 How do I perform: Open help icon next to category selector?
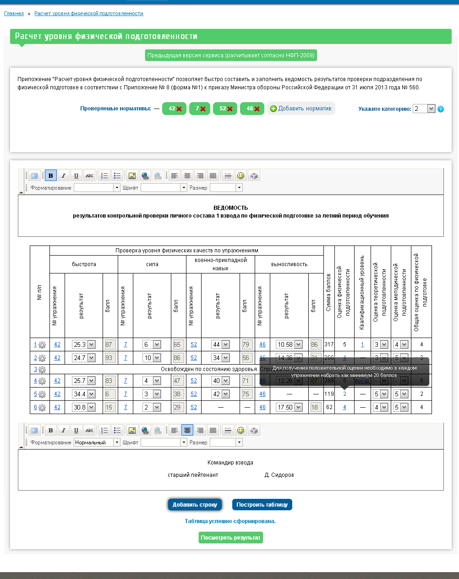pos(441,109)
